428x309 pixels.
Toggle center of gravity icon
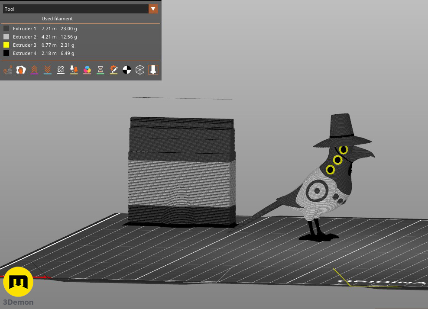tap(126, 70)
